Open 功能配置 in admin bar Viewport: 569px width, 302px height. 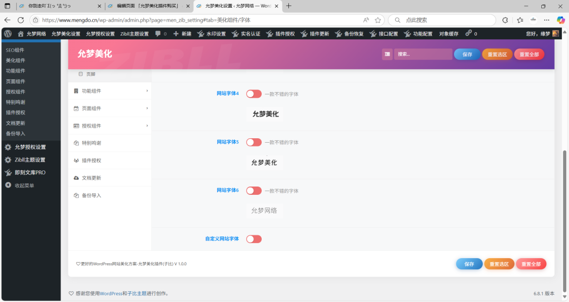[418, 34]
